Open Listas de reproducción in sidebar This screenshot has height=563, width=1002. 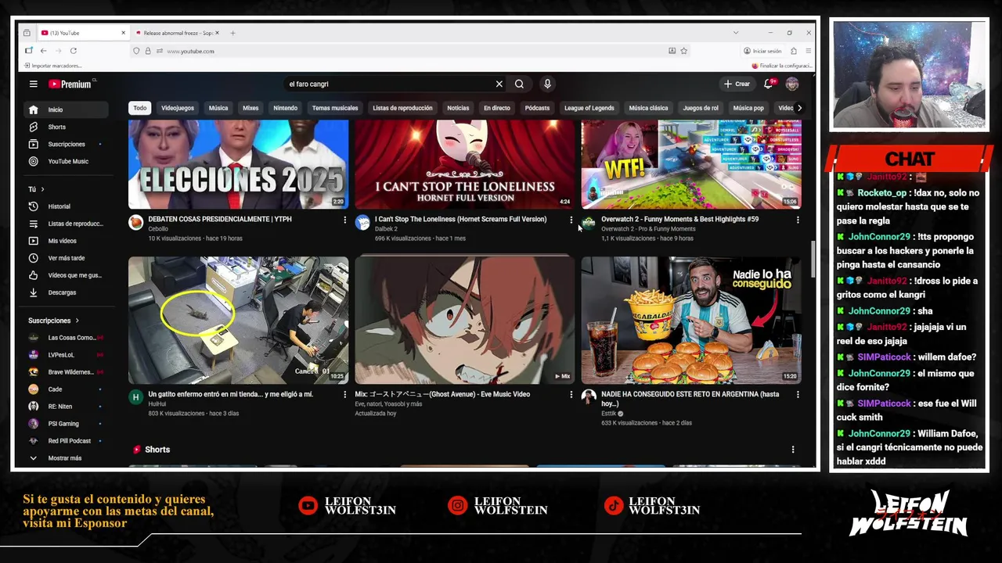coord(65,224)
